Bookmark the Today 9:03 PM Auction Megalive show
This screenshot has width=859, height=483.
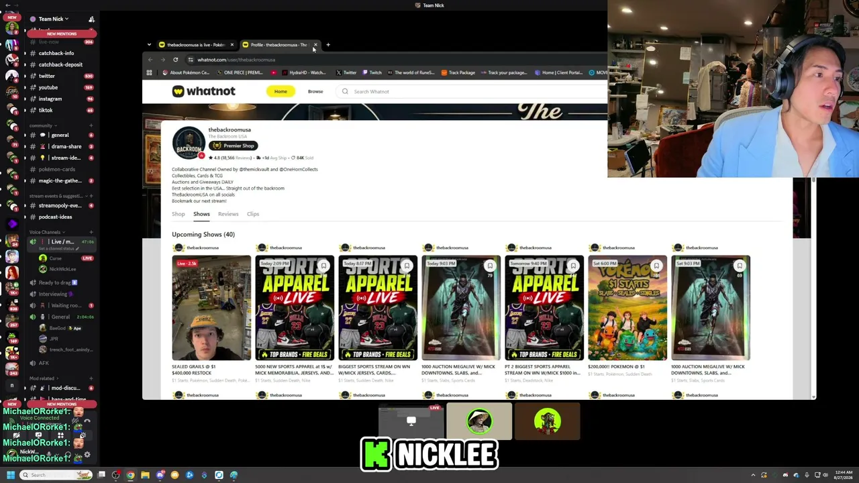490,266
